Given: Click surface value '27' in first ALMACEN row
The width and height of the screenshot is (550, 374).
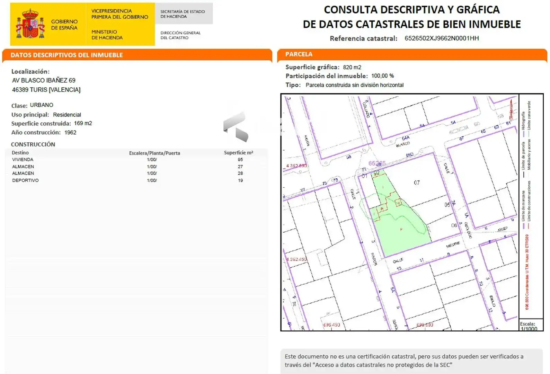Looking at the screenshot, I should 240,167.
